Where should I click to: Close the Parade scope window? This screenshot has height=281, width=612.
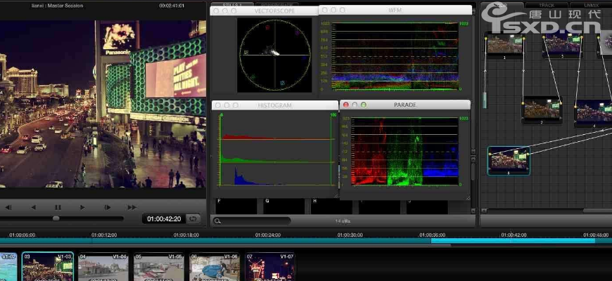tap(346, 105)
